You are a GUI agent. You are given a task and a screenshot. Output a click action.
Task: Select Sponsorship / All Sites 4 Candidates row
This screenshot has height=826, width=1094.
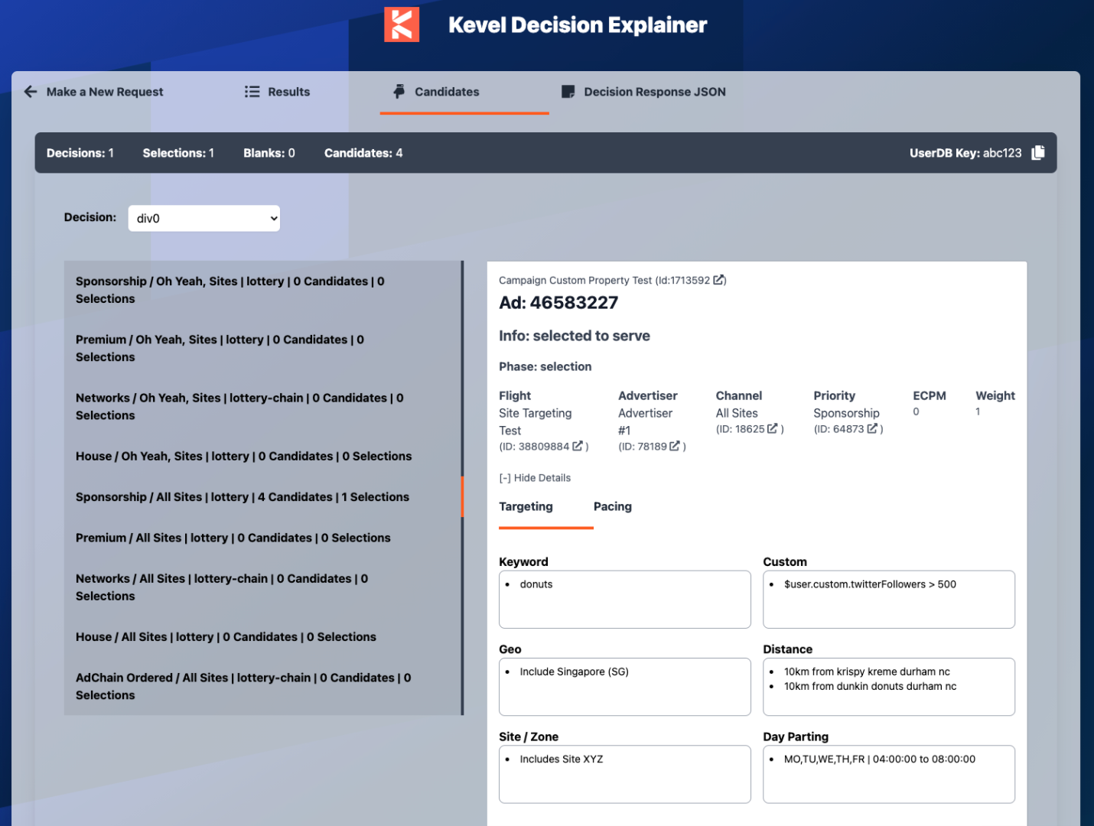(x=262, y=497)
